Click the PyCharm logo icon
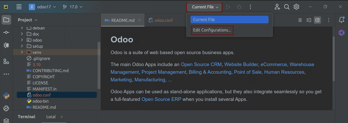This screenshot has width=348, height=123. pos(6,7)
